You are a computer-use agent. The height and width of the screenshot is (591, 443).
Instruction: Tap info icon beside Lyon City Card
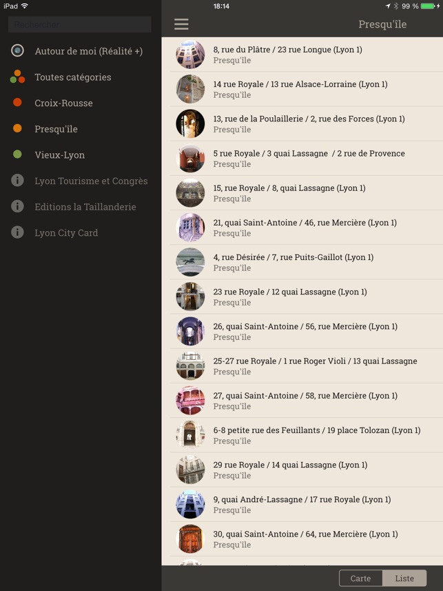point(17,232)
